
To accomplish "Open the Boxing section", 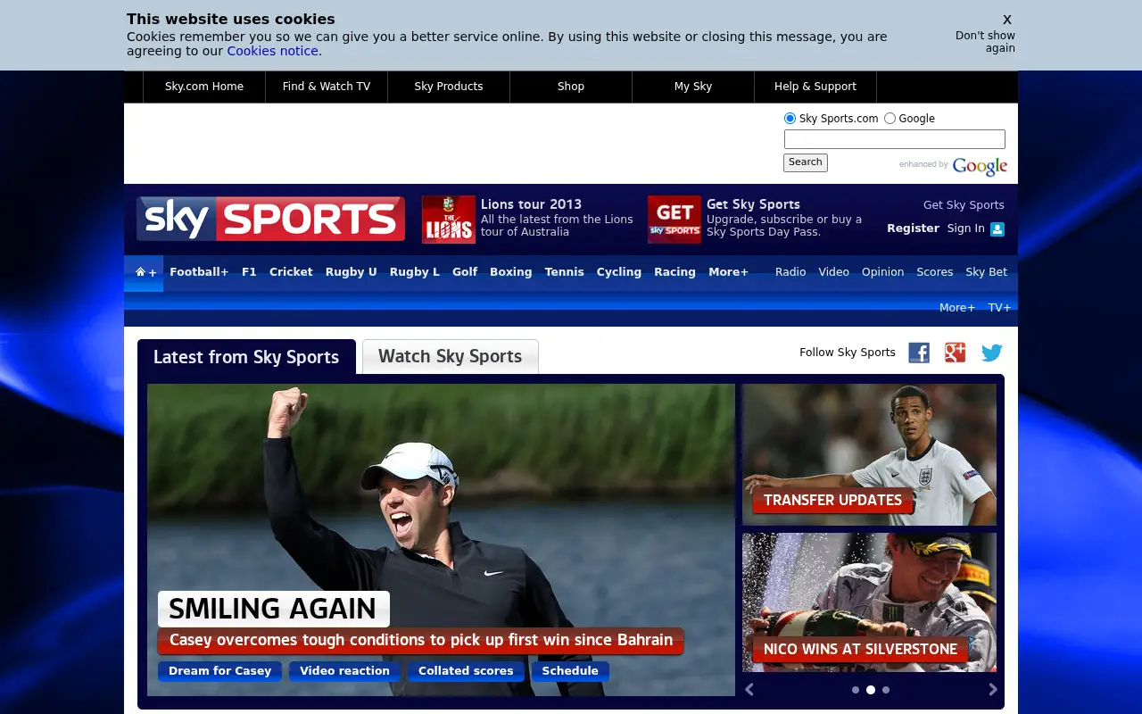I will (x=510, y=272).
